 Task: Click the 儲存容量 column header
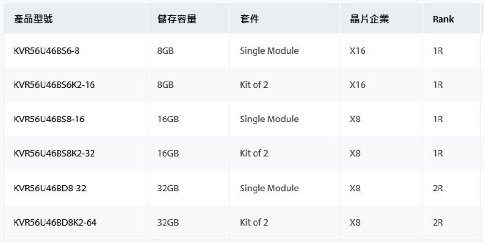(177, 20)
